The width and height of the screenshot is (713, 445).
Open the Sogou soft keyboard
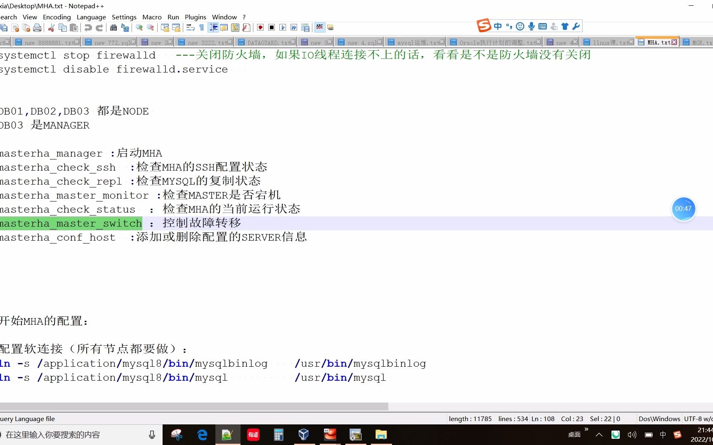click(x=543, y=26)
